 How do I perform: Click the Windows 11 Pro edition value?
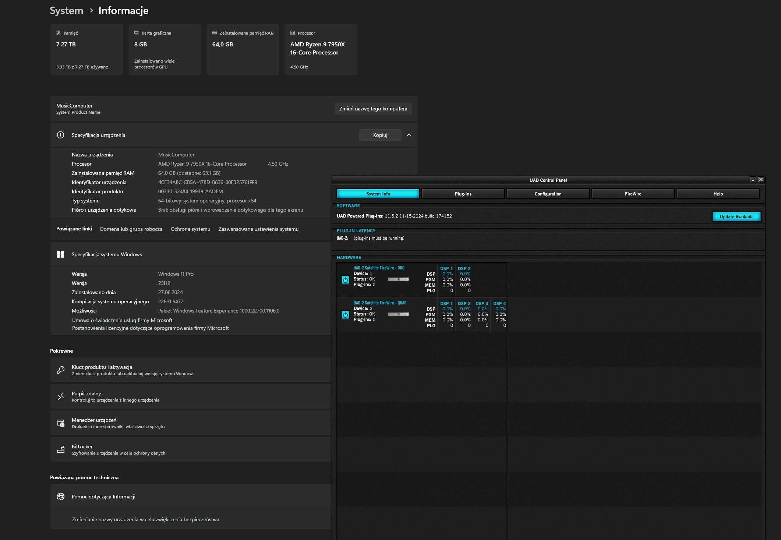[x=176, y=274]
